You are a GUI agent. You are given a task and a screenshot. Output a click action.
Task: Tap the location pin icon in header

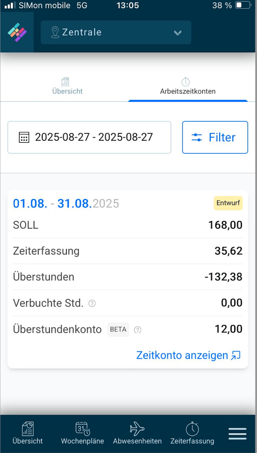55,32
